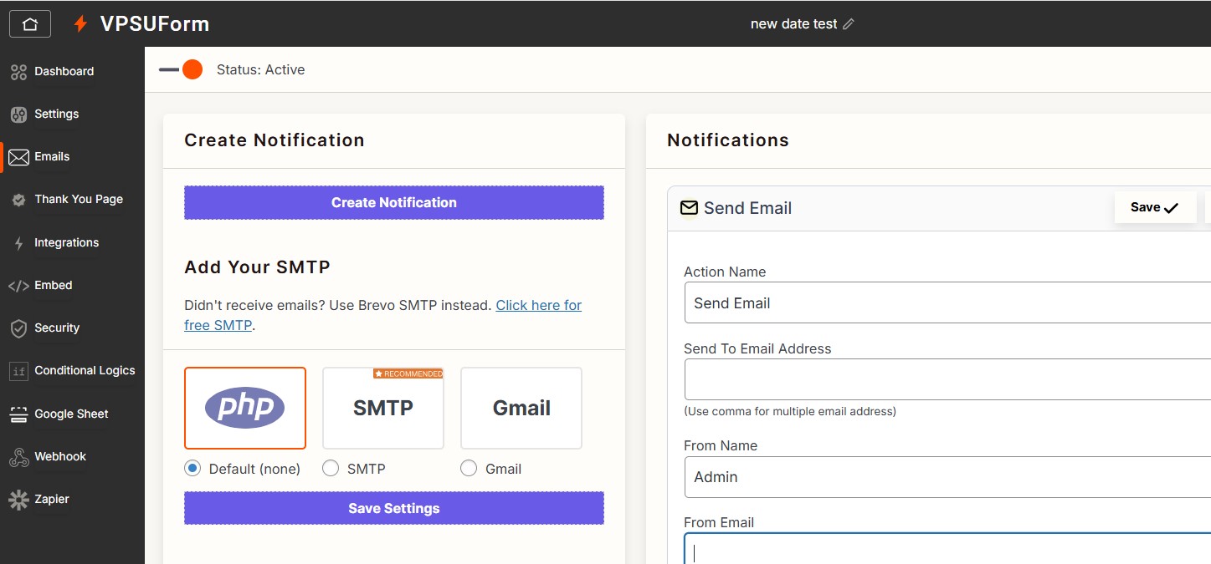
Task: Click the Settings sidebar icon
Action: 18,114
